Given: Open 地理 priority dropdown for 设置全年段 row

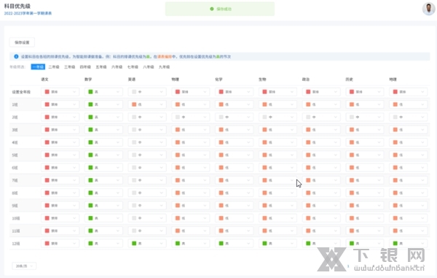Looking at the screenshot, I should tap(408, 92).
